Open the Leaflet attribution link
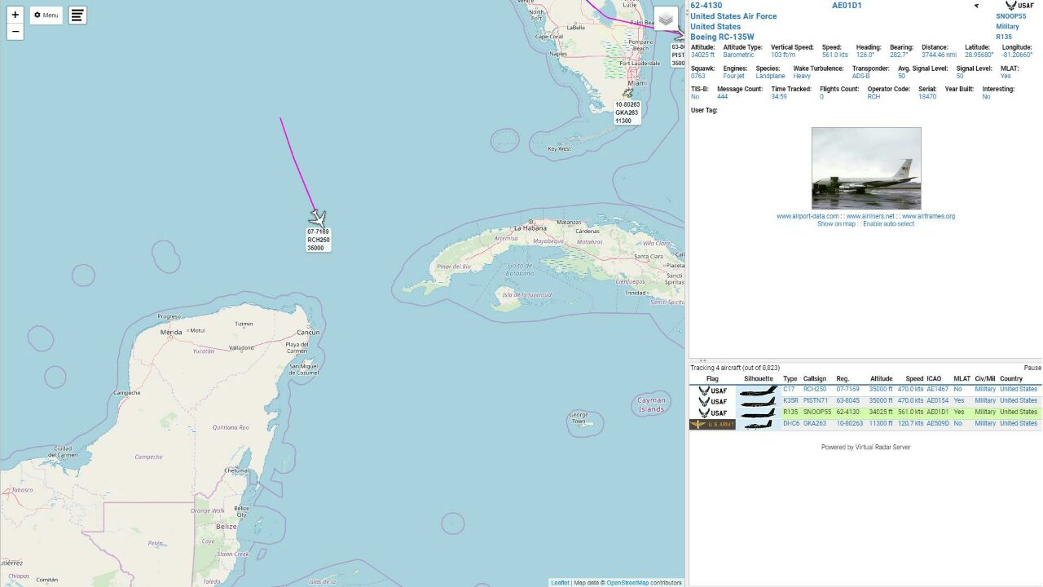 click(560, 583)
